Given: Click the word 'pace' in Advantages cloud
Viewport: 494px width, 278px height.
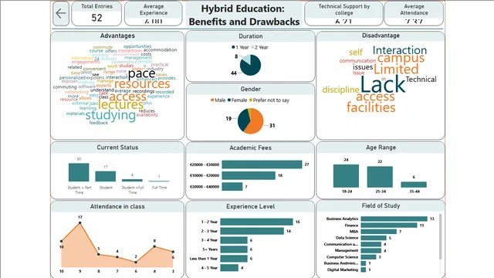Looking at the screenshot, I should (142, 74).
